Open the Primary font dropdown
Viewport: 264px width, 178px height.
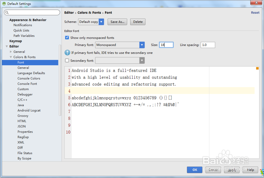click(142, 45)
